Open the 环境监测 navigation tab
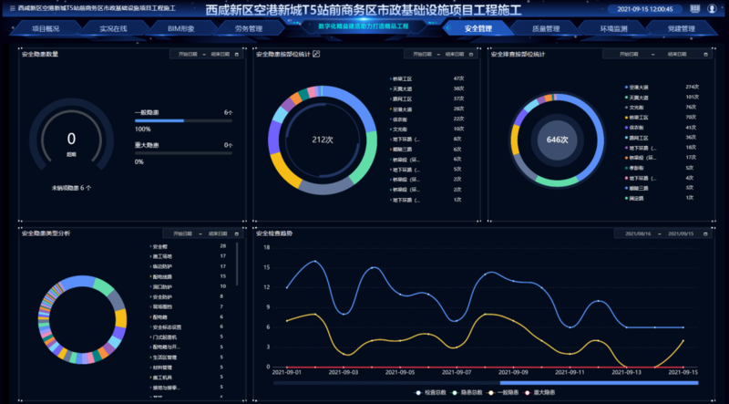Screen dimensions: 729x404 612,28
